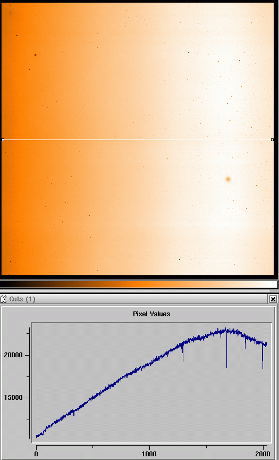Click the 2000 x-axis label
The height and width of the screenshot is (460, 279).
[263, 454]
